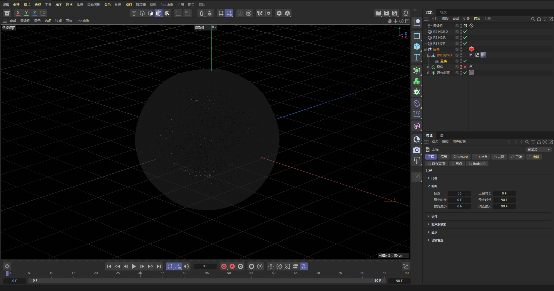This screenshot has height=291, width=554.
Task: Toggle enable checkmark for 细分曲面
Action: point(465,73)
